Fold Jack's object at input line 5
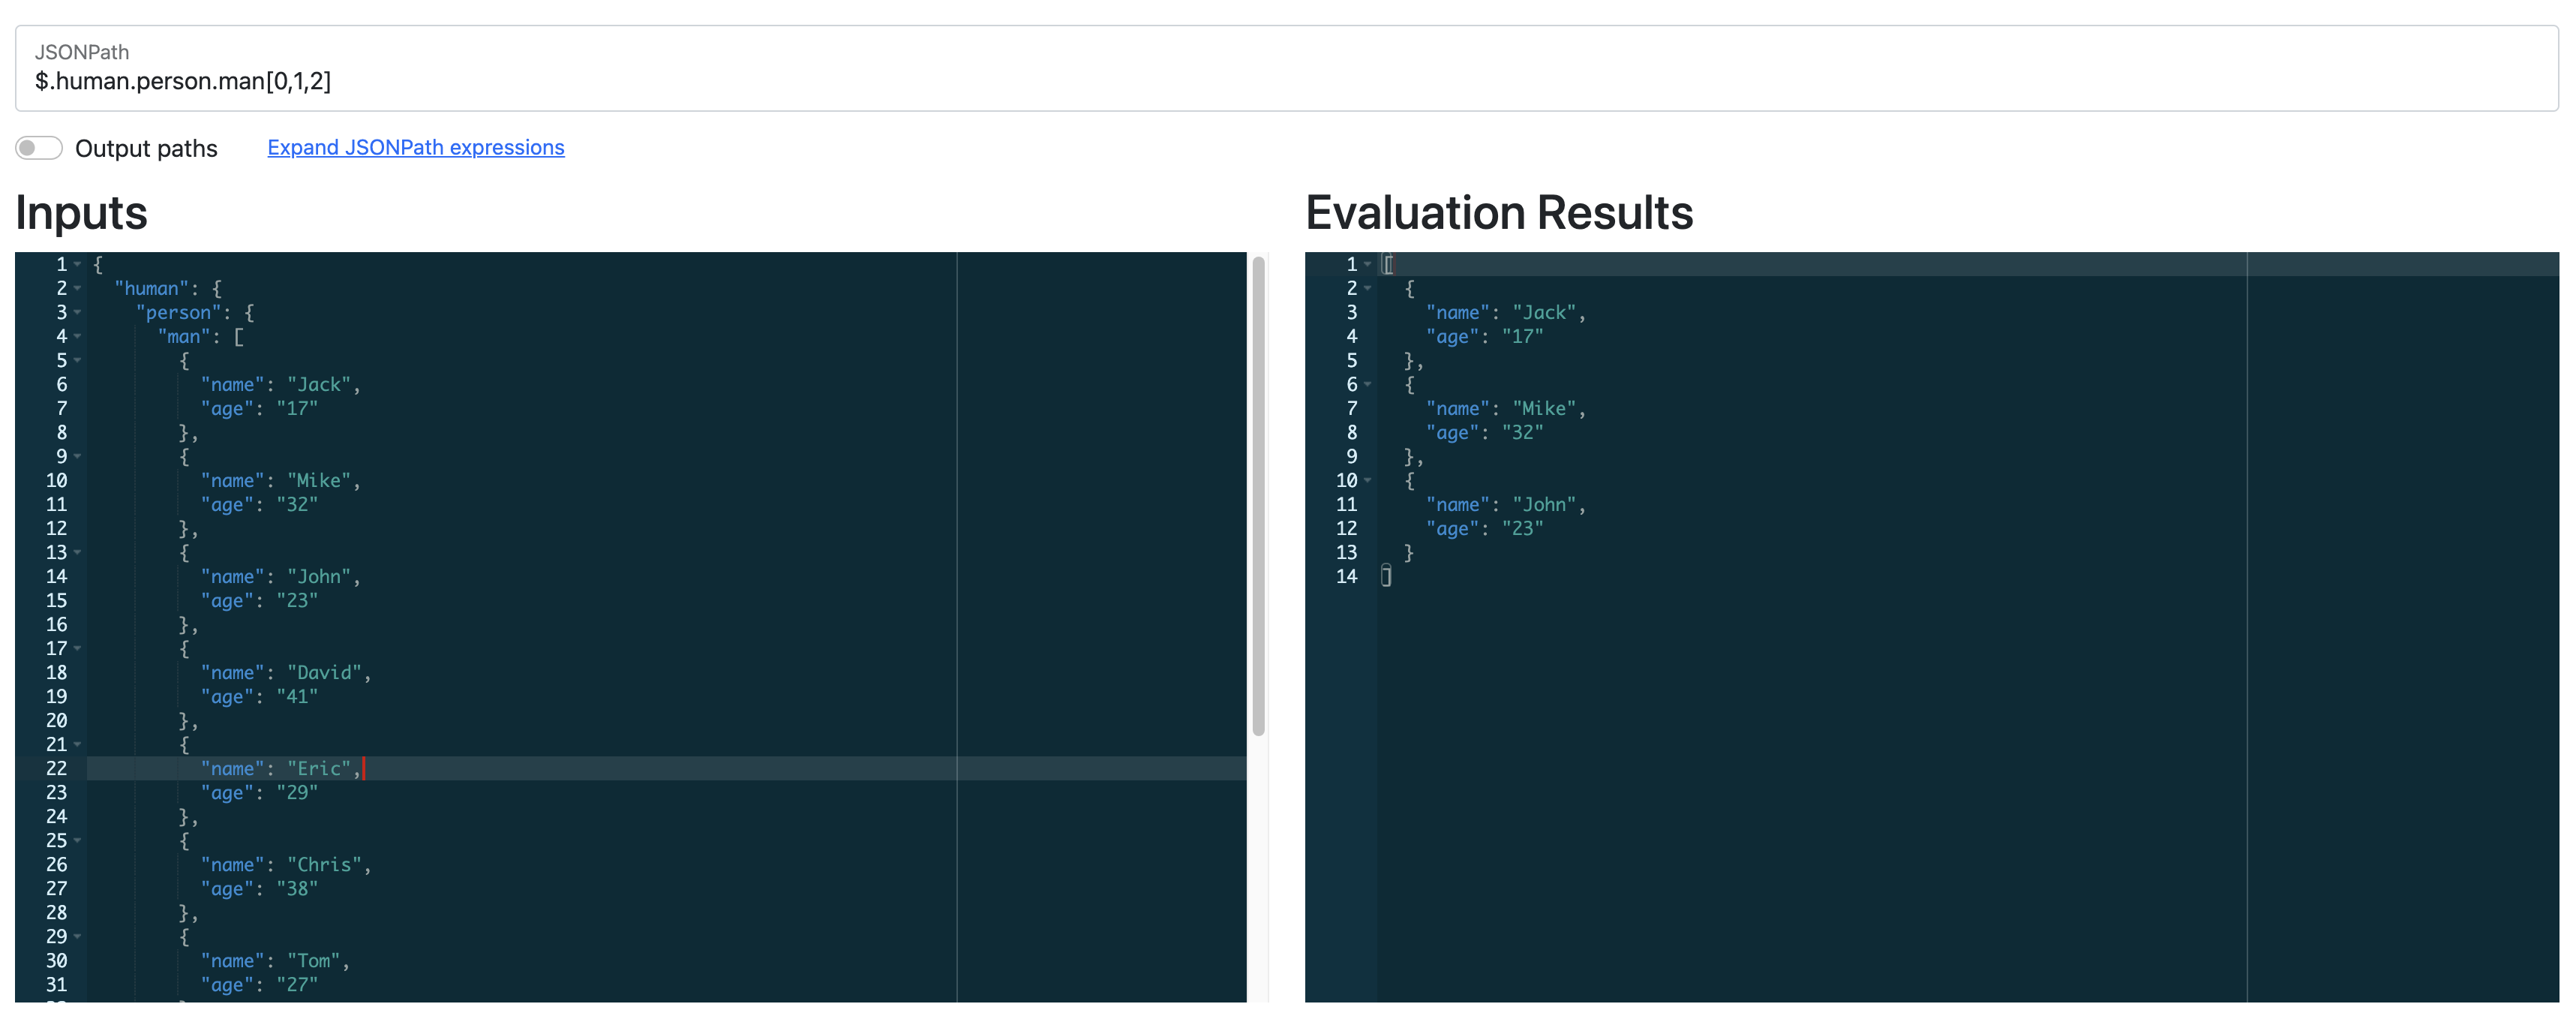 [77, 361]
